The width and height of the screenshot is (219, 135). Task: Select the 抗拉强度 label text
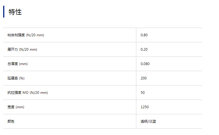pyautogui.click(x=14, y=93)
